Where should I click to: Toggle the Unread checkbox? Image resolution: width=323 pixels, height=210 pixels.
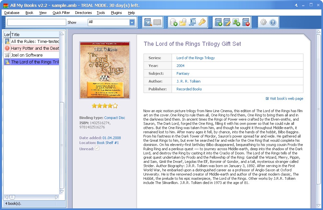coord(97,148)
